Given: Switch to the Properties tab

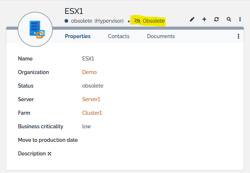Looking at the screenshot, I should tap(78, 36).
